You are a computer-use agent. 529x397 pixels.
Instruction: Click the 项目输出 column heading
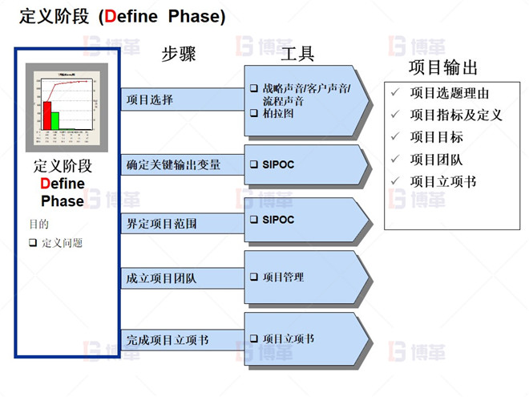tap(443, 67)
